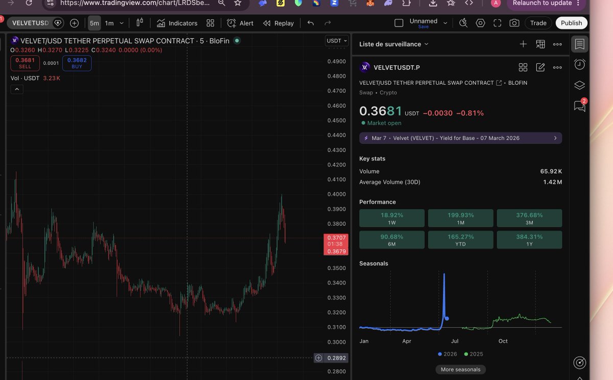Open the object tree layers icon
Viewport: 613px width, 380px height.
579,85
